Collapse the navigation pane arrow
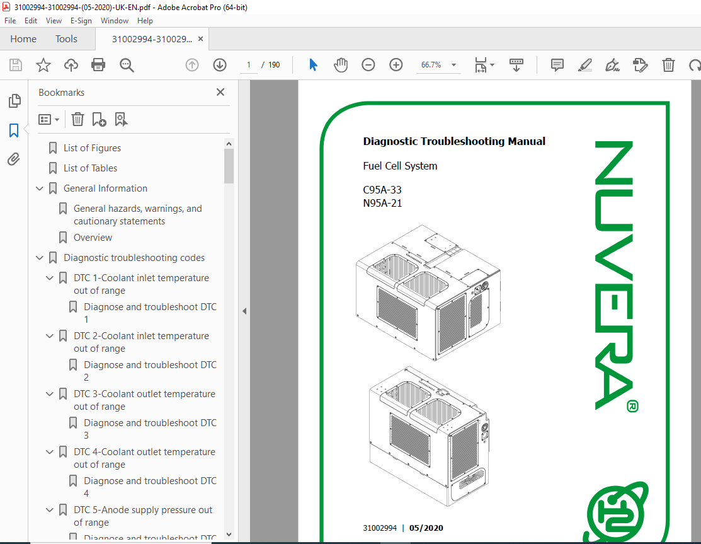 point(244,311)
